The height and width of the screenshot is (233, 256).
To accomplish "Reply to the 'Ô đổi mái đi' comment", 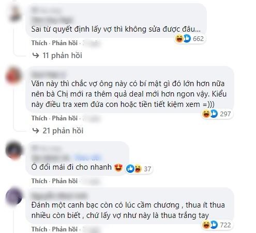I will click(x=65, y=181).
